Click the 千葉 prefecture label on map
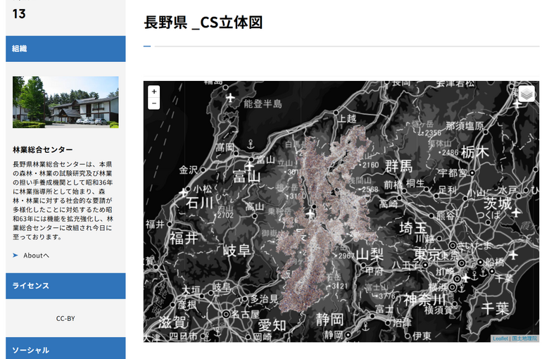 pyautogui.click(x=495, y=308)
